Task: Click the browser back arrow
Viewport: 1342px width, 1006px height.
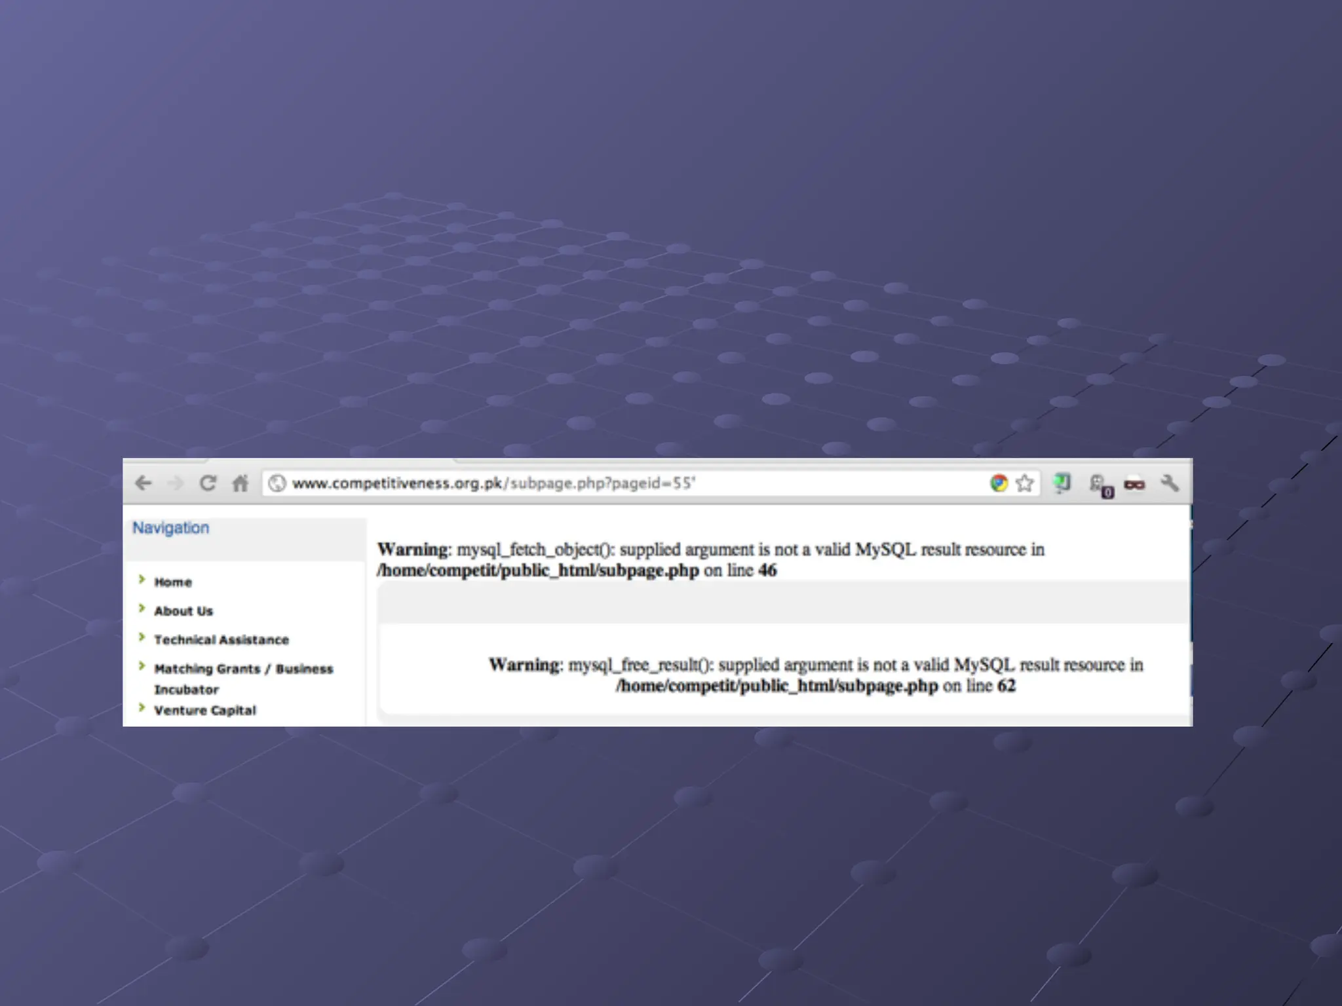Action: coord(143,483)
